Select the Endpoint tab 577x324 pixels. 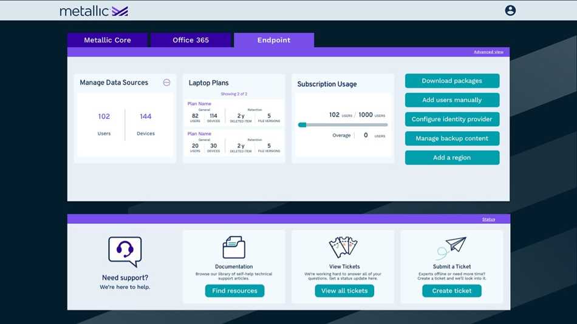[x=274, y=40]
